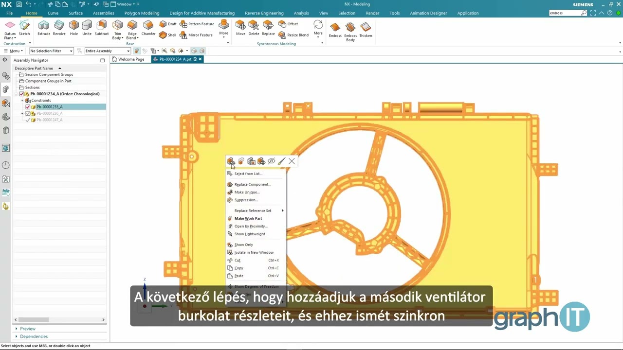Open the Constraint Navigator sidebar icon

point(5,103)
